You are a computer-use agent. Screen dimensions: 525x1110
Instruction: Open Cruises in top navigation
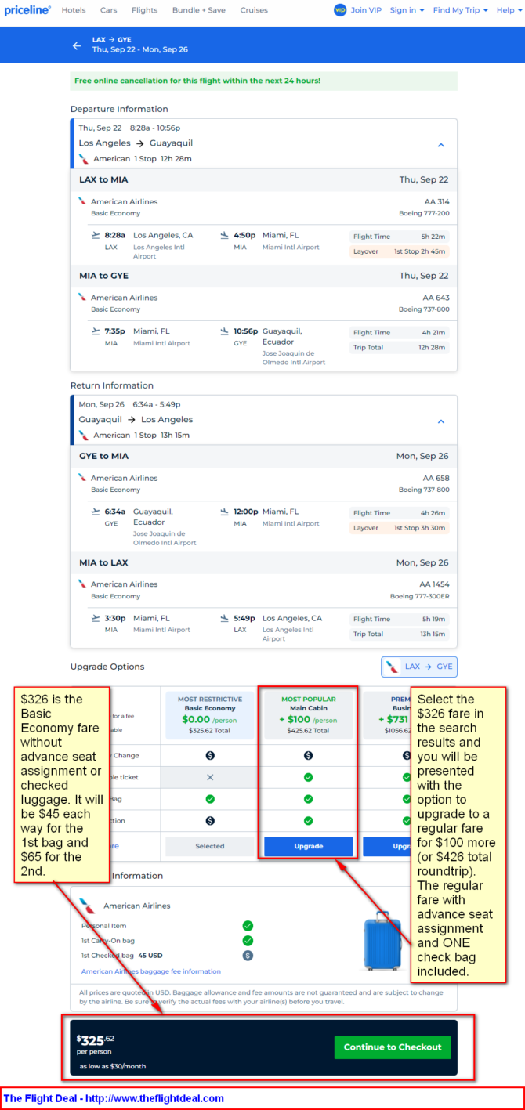pos(254,10)
